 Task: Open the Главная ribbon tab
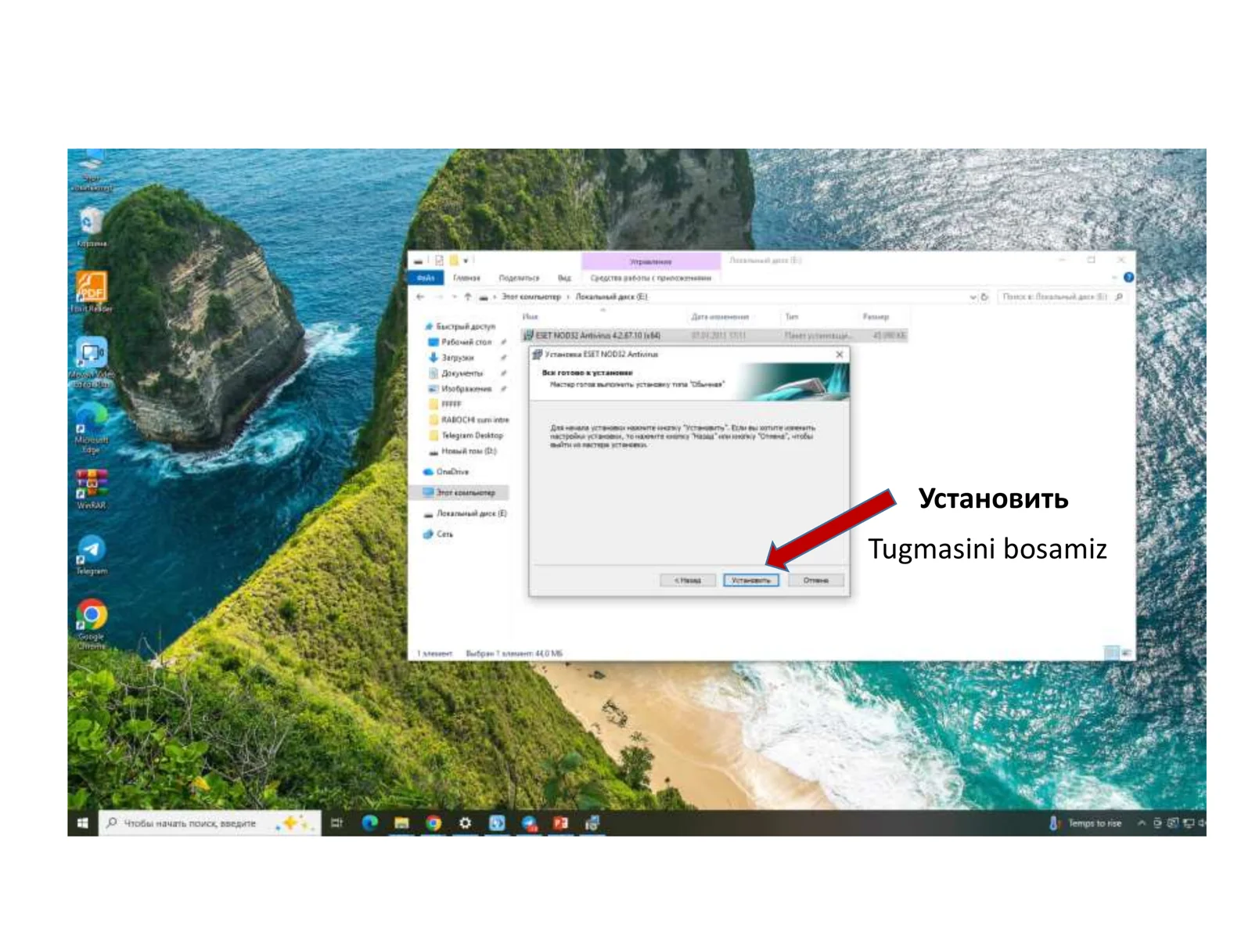pyautogui.click(x=466, y=278)
